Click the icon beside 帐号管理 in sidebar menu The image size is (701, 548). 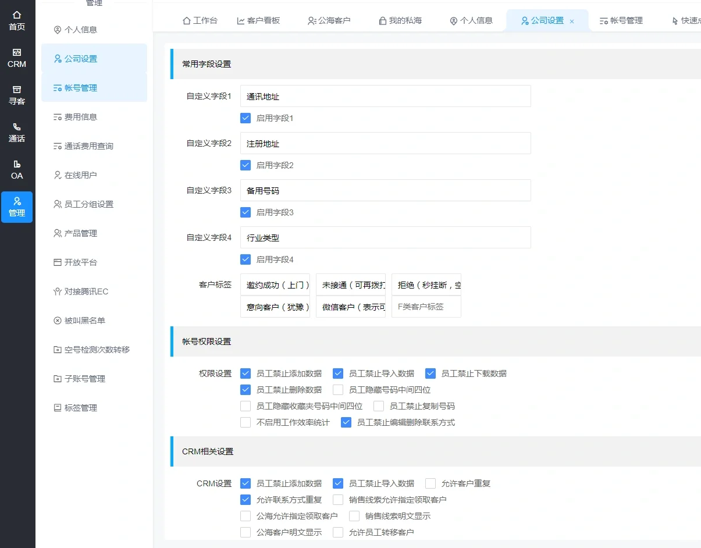[x=58, y=88]
